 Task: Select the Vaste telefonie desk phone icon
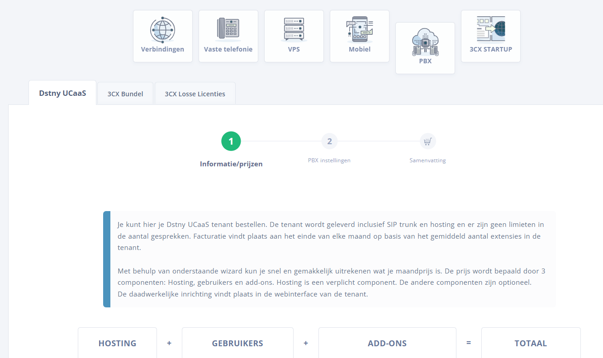pyautogui.click(x=228, y=29)
